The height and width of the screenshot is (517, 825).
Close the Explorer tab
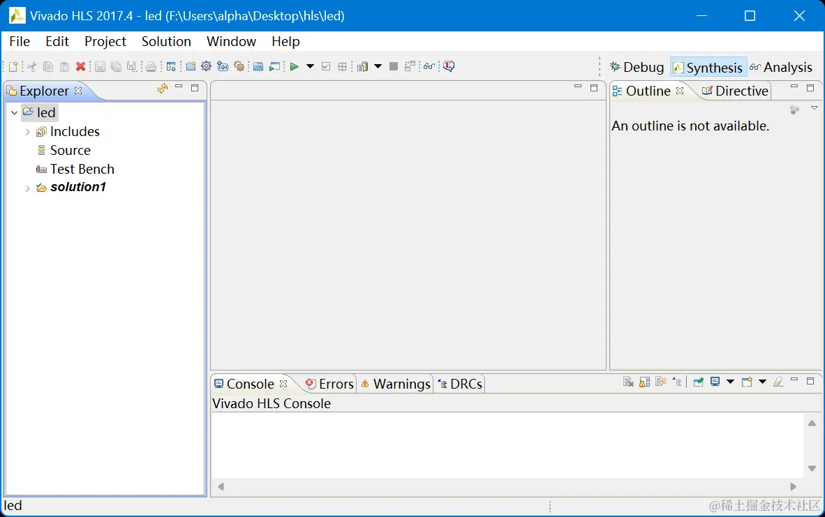point(78,91)
